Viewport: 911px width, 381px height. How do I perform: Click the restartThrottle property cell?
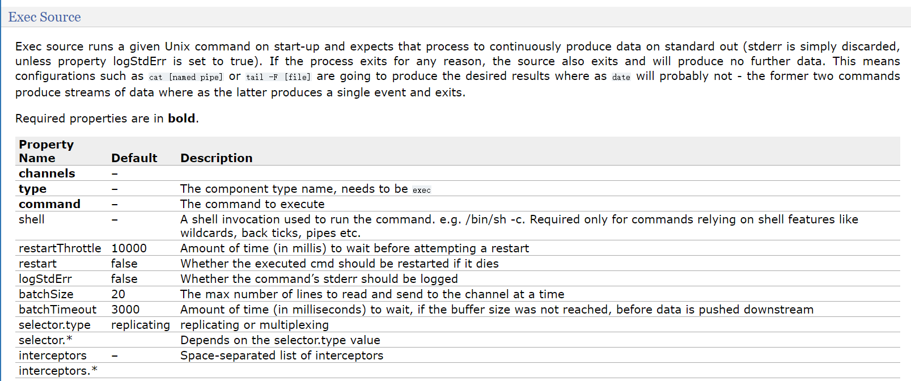60,248
